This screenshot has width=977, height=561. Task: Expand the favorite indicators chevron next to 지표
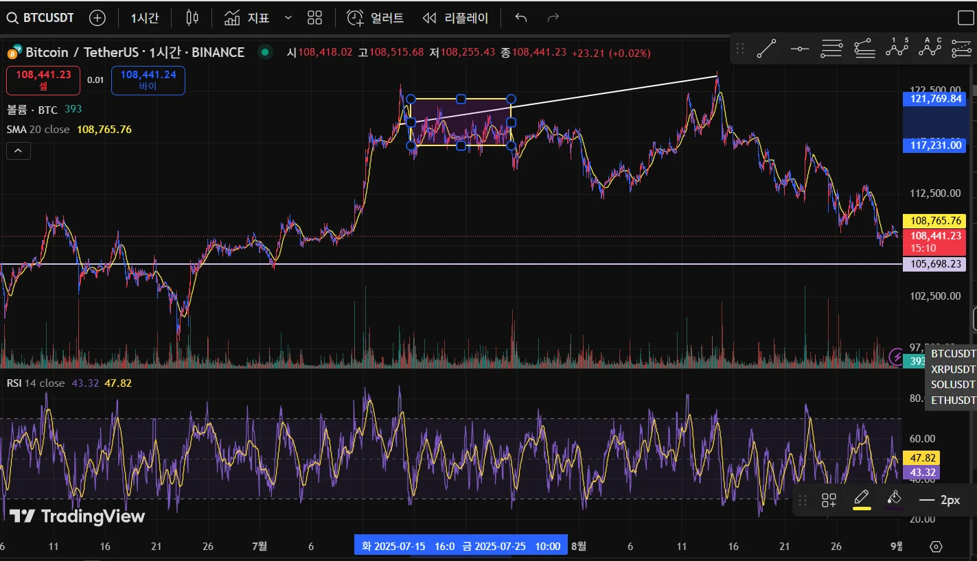(288, 18)
